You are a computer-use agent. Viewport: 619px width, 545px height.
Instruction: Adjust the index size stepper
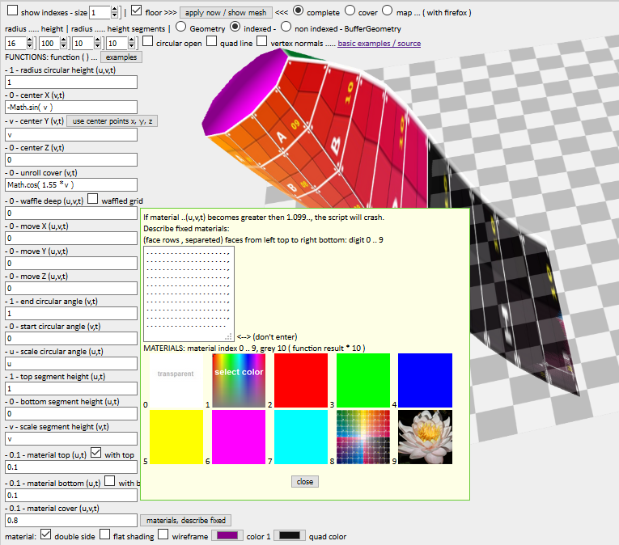[113, 12]
